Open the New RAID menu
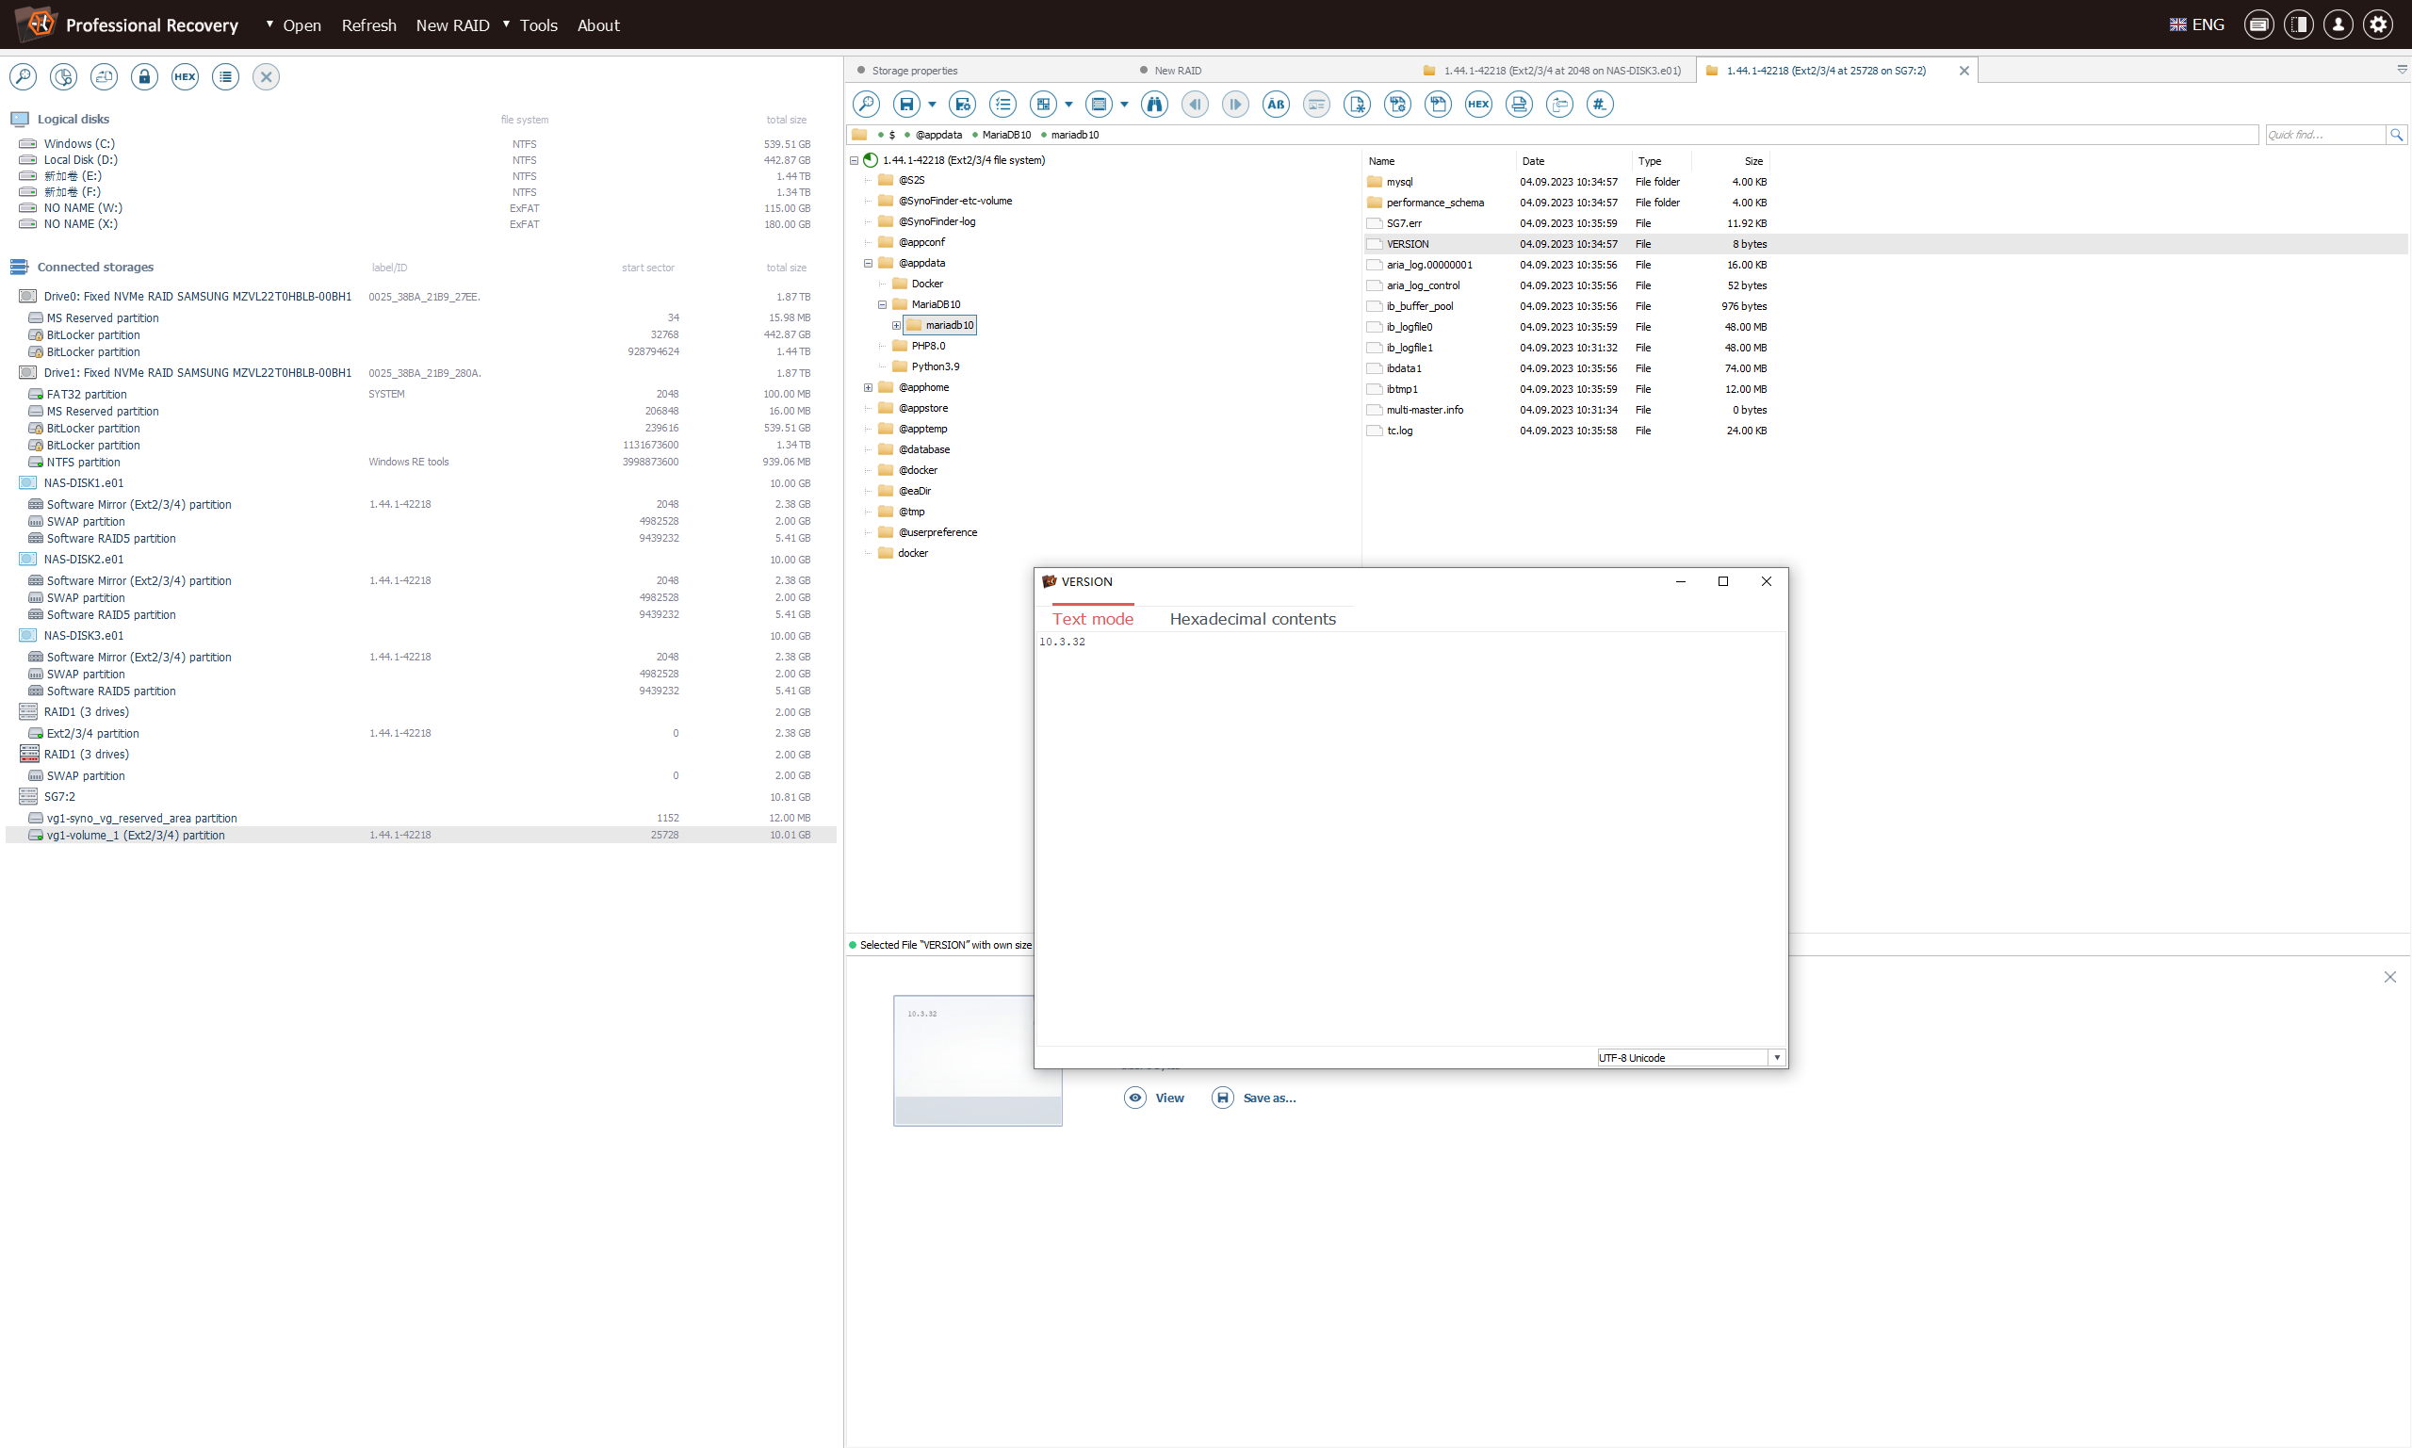The height and width of the screenshot is (1448, 2412). coord(453,23)
